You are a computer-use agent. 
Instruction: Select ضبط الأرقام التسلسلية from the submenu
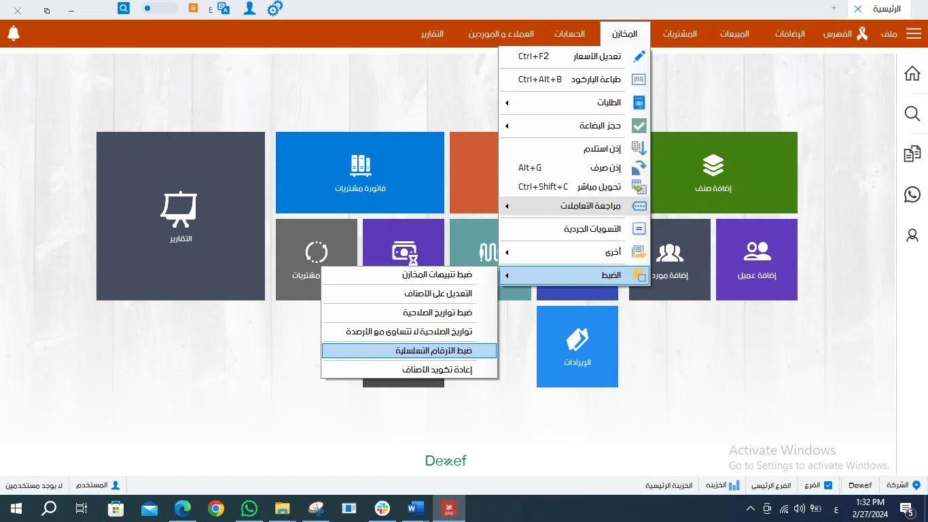click(410, 350)
